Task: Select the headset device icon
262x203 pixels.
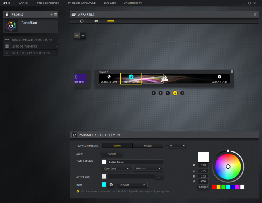Action: pos(82,21)
